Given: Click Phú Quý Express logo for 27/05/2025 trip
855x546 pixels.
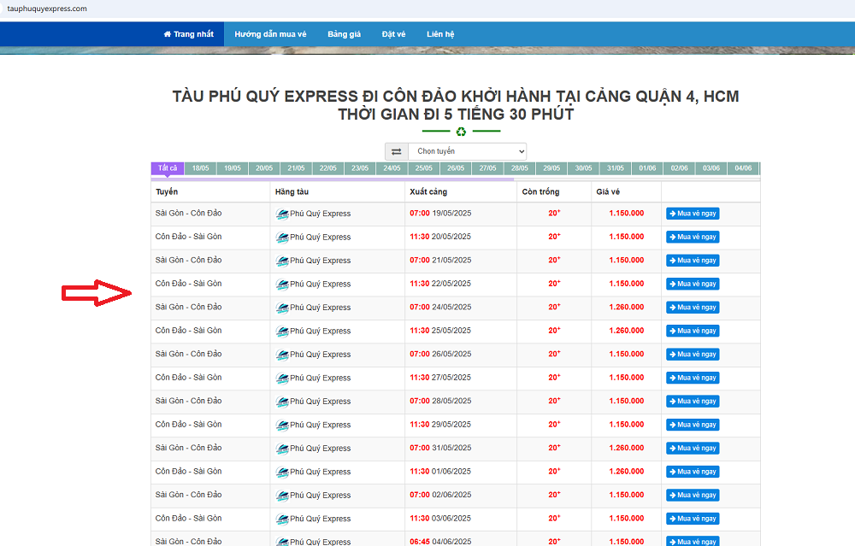Looking at the screenshot, I should point(282,378).
